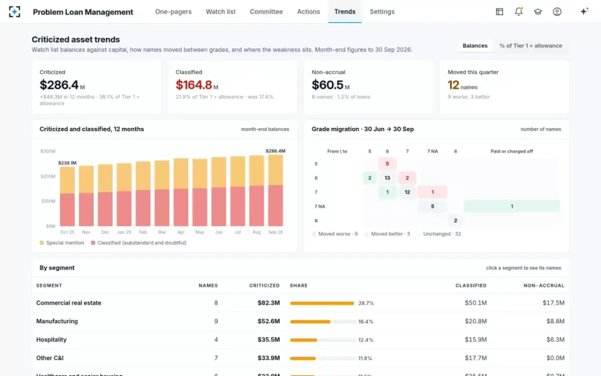The image size is (601, 376).
Task: Click the Problem Loan Management app logo
Action: [15, 12]
